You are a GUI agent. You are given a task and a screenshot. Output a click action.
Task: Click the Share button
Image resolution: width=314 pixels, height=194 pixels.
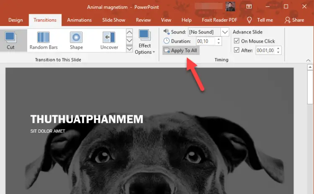(x=294, y=20)
